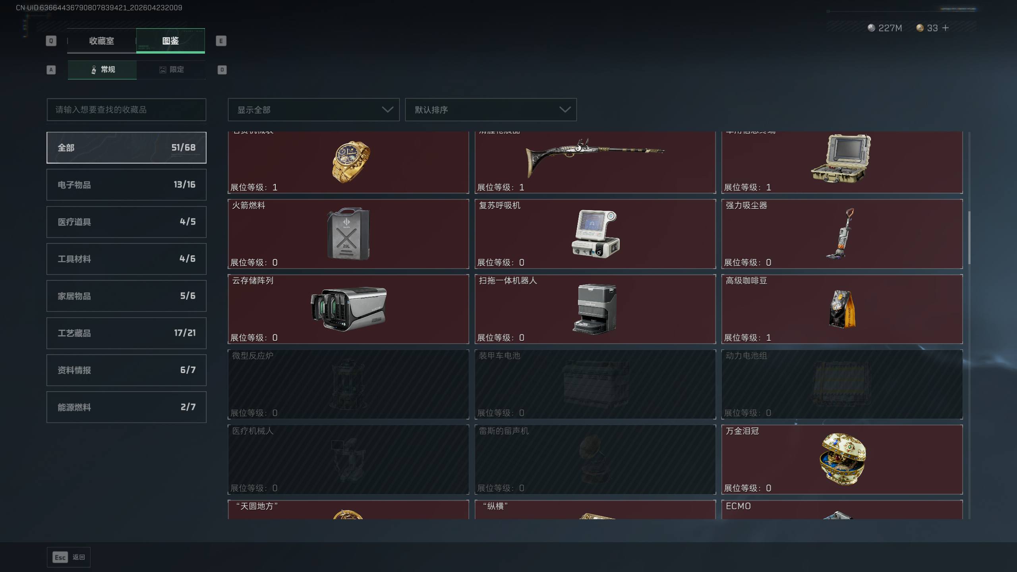Expand the 显示全部 filter dropdown
The image size is (1017, 572).
point(313,110)
